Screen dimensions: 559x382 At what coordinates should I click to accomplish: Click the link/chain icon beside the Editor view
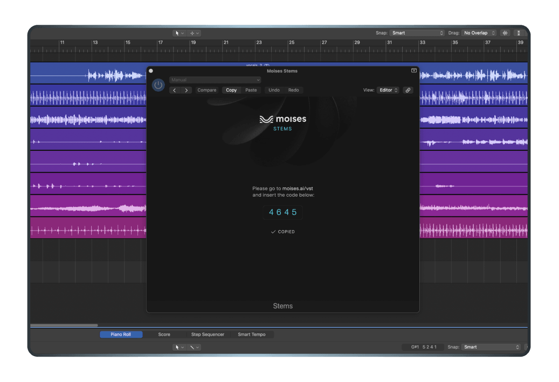(408, 90)
